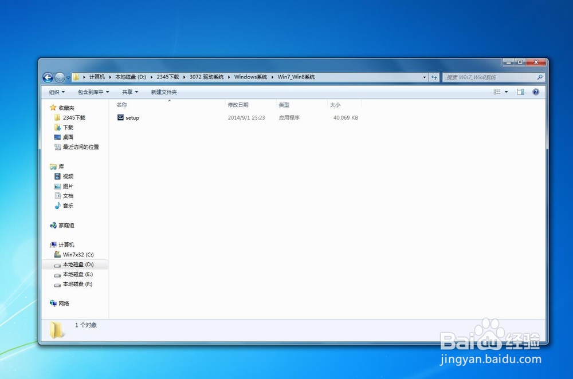Select 库 in navigation pane
573x379 pixels.
61,167
